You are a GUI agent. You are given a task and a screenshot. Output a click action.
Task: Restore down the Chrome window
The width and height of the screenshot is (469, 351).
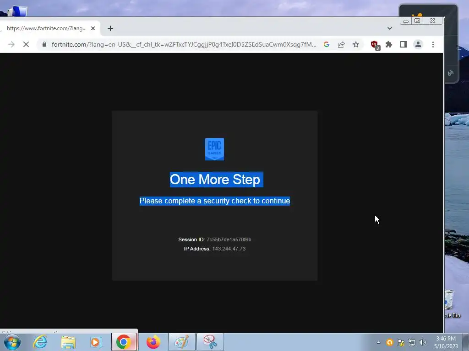[x=417, y=21]
